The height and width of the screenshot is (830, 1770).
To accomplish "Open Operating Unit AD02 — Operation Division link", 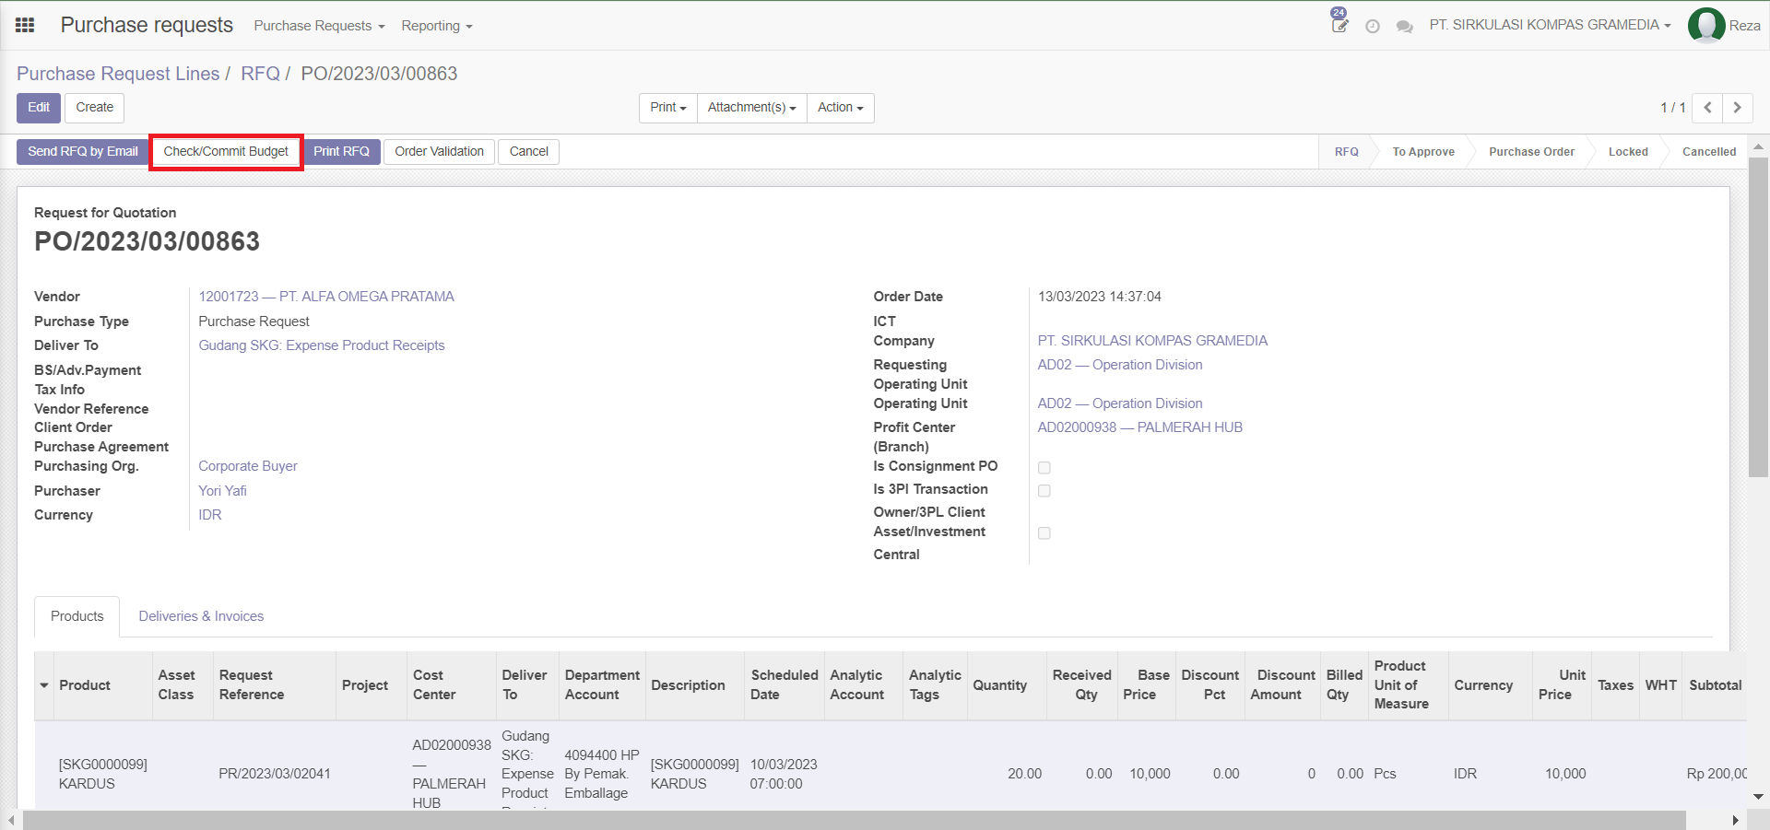I will [x=1120, y=403].
